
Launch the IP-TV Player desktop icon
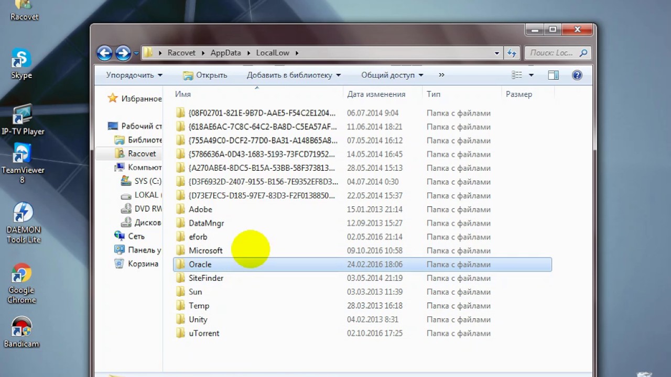pyautogui.click(x=23, y=120)
